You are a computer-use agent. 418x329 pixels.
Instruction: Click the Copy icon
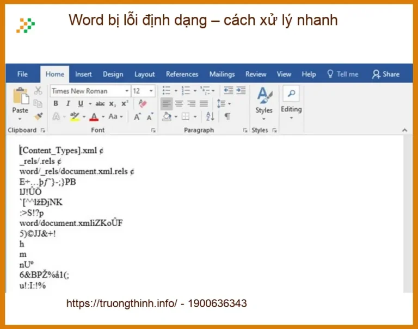click(x=38, y=103)
